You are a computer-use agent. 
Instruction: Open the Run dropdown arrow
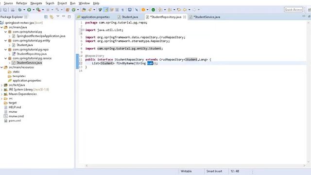tap(34, 10)
